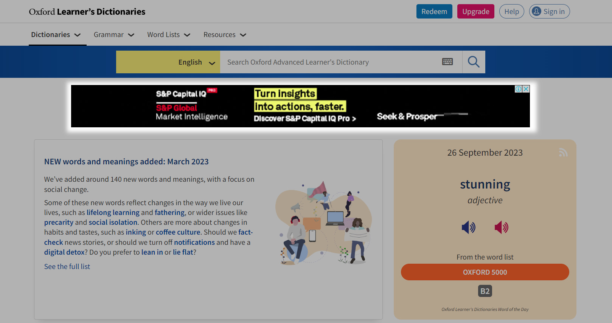
Task: Open the 'precarity' link
Action: click(59, 222)
